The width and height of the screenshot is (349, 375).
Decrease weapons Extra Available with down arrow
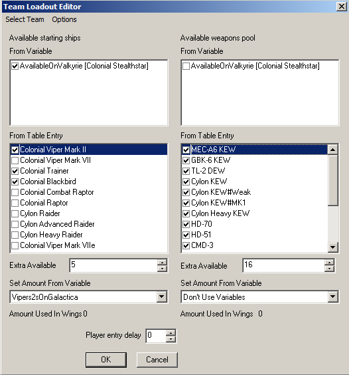click(x=329, y=269)
